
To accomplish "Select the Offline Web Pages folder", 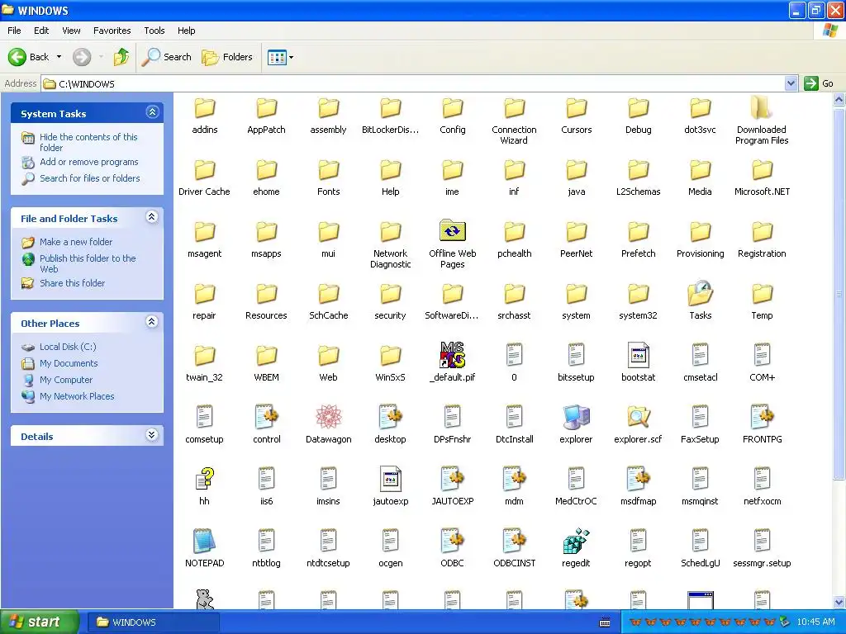I will [x=452, y=231].
